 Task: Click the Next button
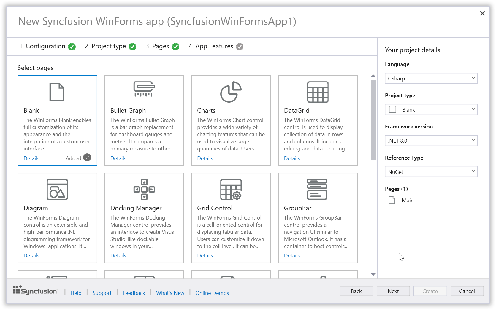(393, 291)
